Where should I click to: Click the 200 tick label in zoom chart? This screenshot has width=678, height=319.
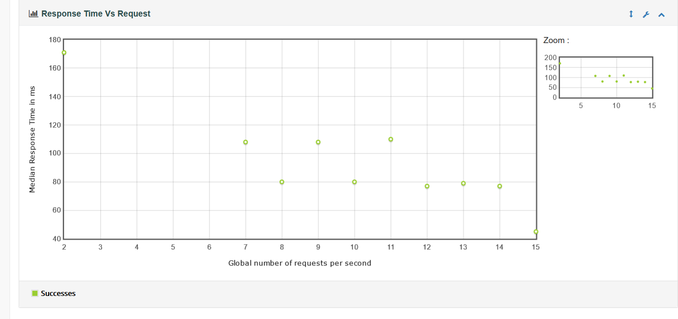tap(551, 57)
